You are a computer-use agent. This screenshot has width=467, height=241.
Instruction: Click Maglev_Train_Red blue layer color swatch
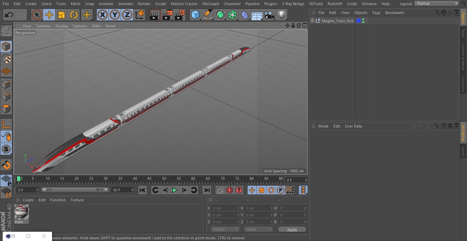tap(359, 21)
